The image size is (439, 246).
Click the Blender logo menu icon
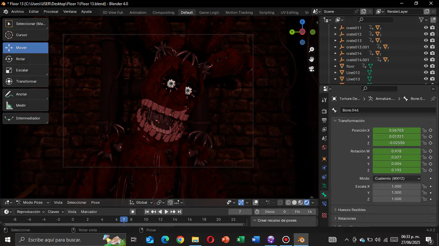(5, 12)
